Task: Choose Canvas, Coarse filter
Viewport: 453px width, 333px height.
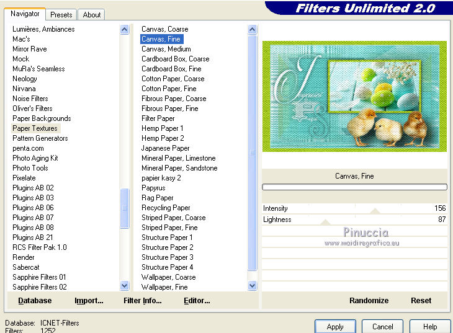Action: pos(164,29)
